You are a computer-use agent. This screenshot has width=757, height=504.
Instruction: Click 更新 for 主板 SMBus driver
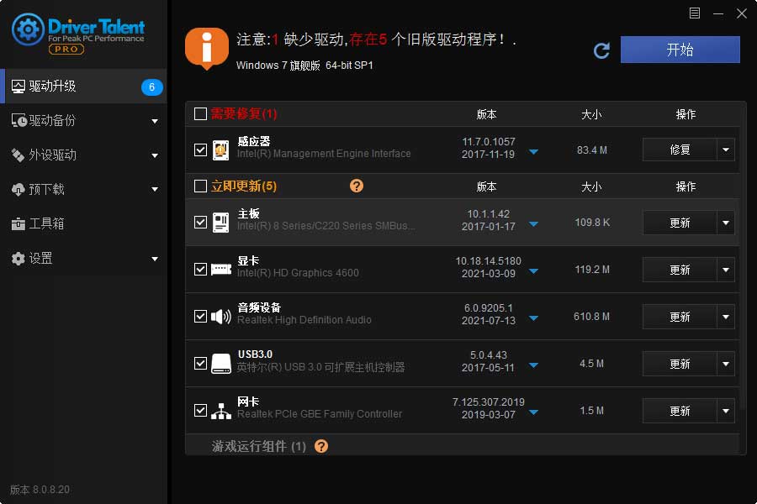coord(680,223)
